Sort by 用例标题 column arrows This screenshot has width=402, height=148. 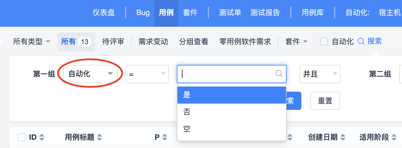(x=100, y=137)
